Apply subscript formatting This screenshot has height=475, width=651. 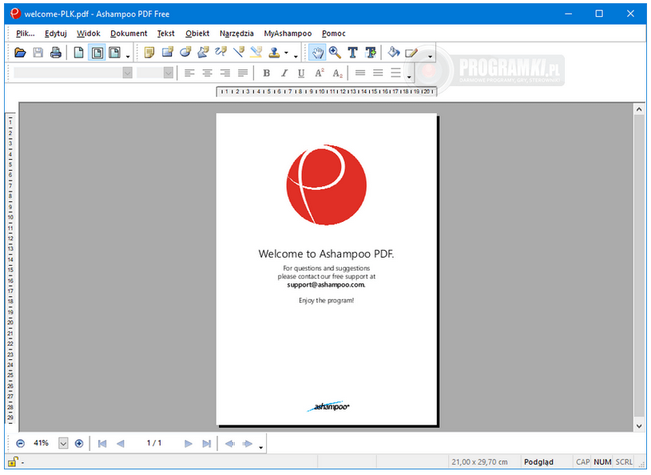pyautogui.click(x=338, y=73)
